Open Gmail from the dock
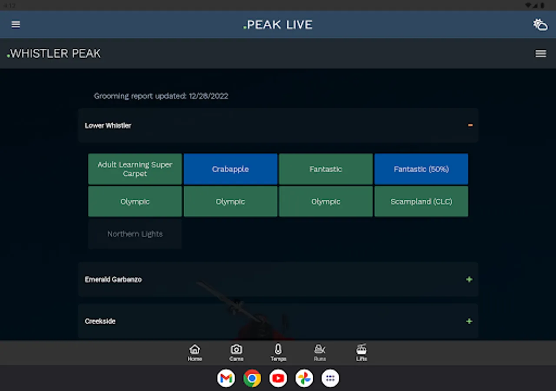The image size is (556, 391). pyautogui.click(x=226, y=378)
